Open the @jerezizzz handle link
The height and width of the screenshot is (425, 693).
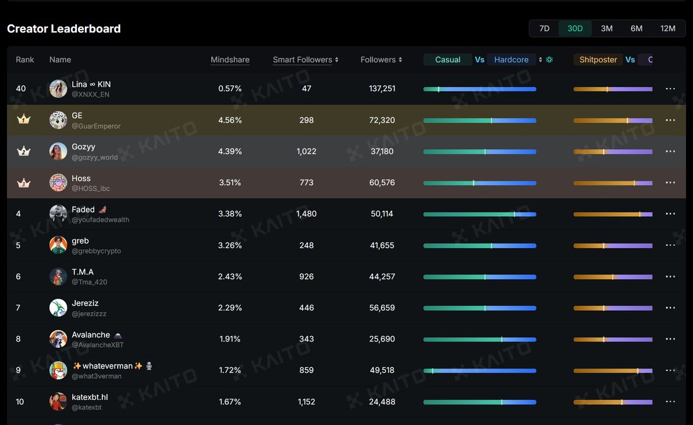(x=89, y=314)
